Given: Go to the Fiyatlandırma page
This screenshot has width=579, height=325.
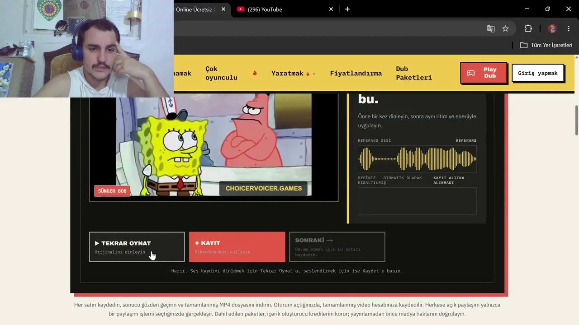Looking at the screenshot, I should coord(356,73).
